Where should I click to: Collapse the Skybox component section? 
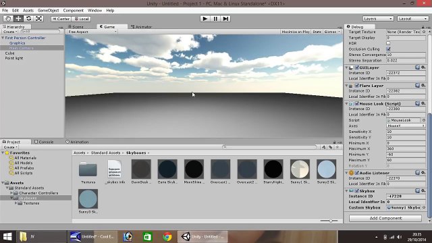346,190
